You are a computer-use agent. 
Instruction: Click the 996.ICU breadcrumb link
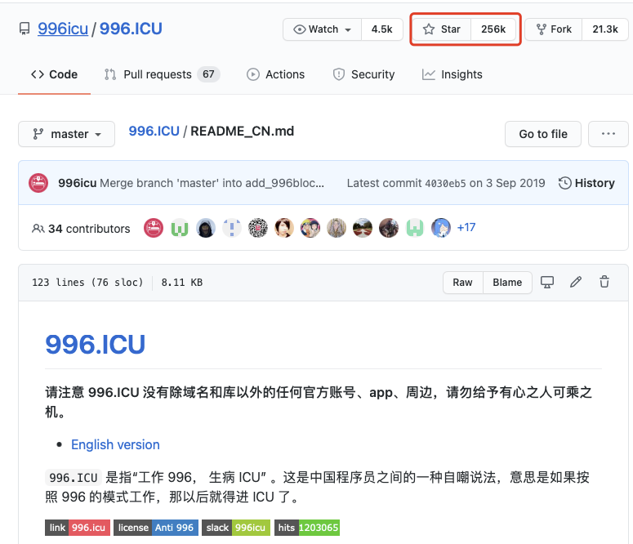pos(154,132)
